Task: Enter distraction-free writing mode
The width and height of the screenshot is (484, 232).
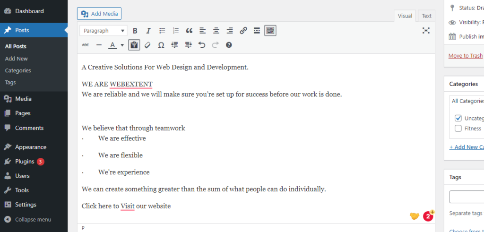Action: tap(426, 30)
